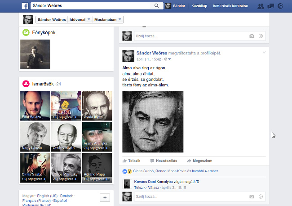Open the post privacy audience selector

168,59
